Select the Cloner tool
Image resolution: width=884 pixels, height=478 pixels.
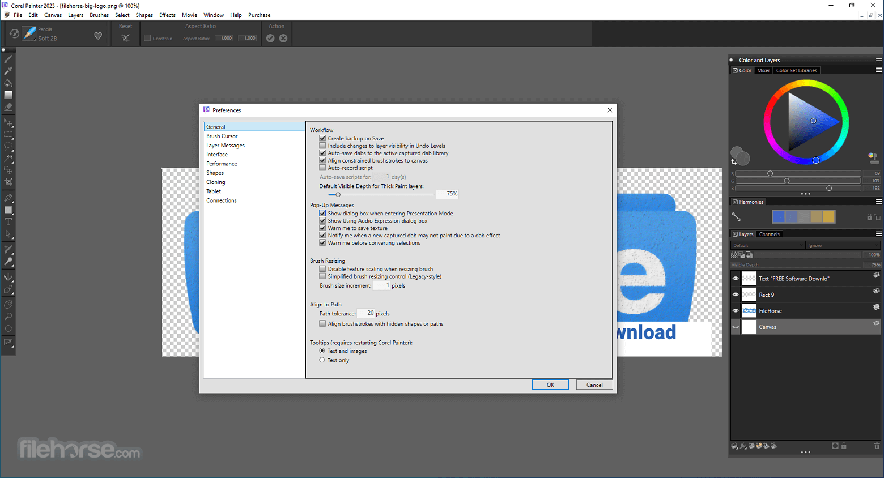8,250
